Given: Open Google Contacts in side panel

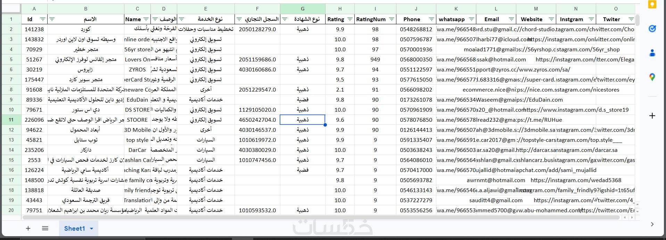Looking at the screenshot, I should tap(652, 53).
